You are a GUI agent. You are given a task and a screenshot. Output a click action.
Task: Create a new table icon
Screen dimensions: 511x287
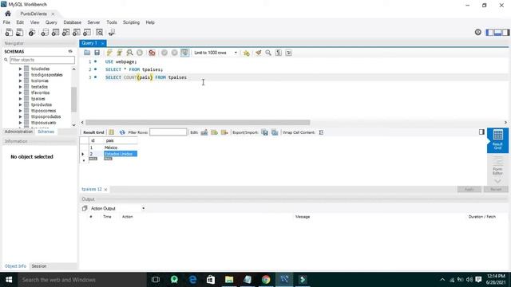point(55,32)
